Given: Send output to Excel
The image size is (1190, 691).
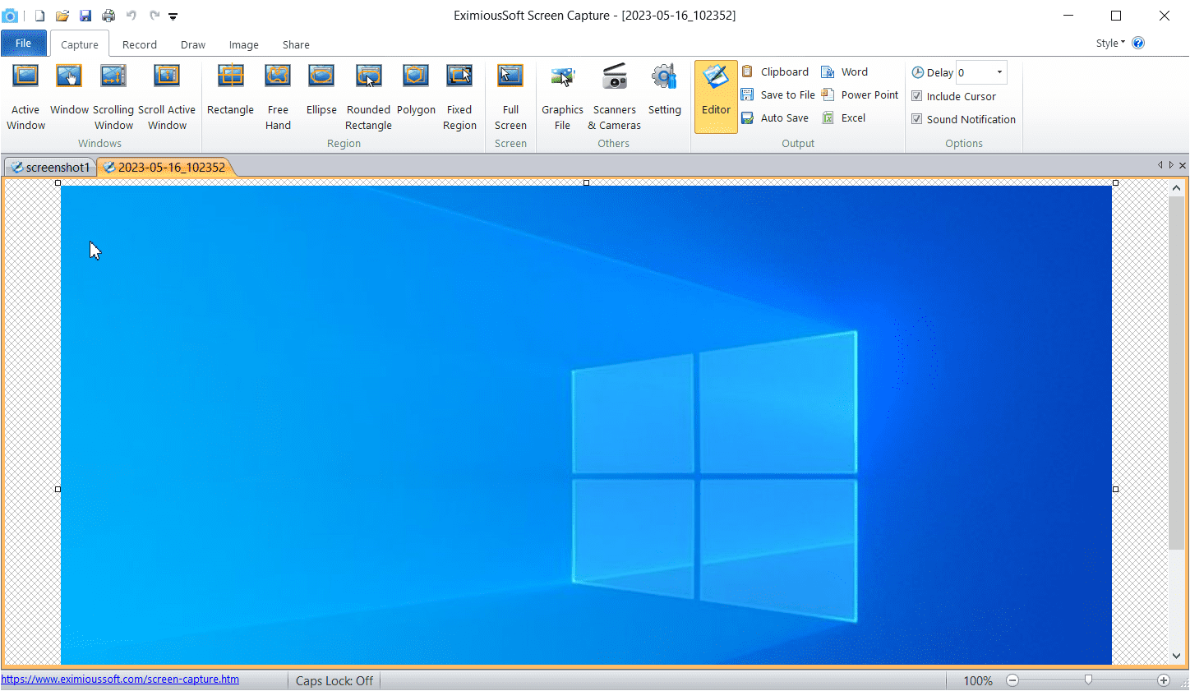Looking at the screenshot, I should point(844,117).
